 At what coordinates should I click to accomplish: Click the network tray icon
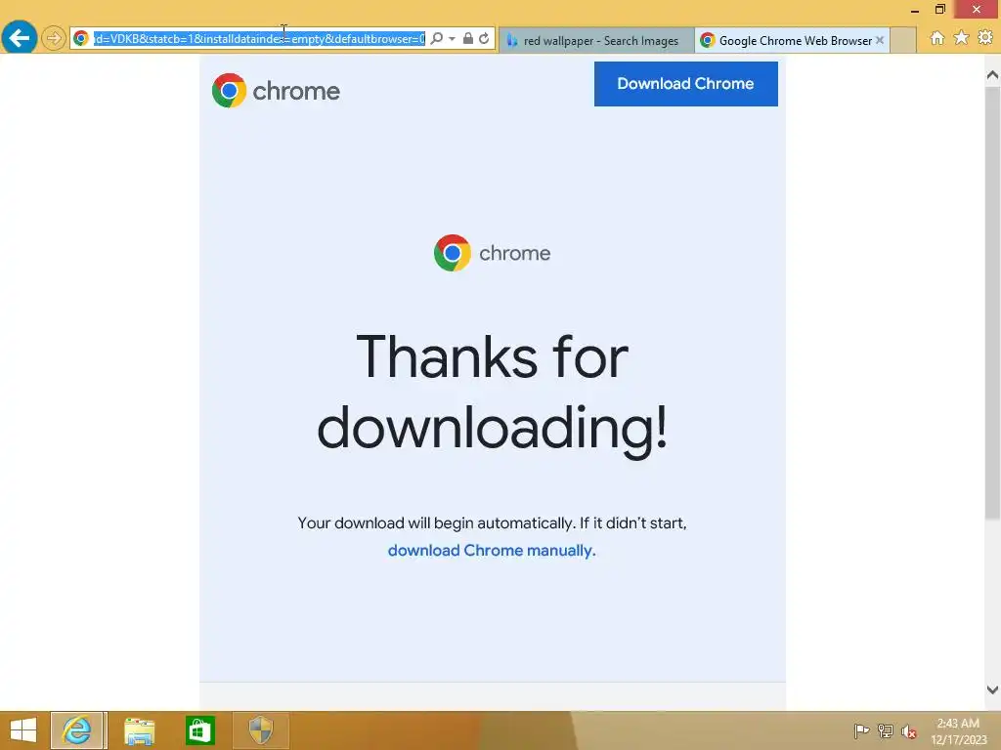click(x=886, y=730)
